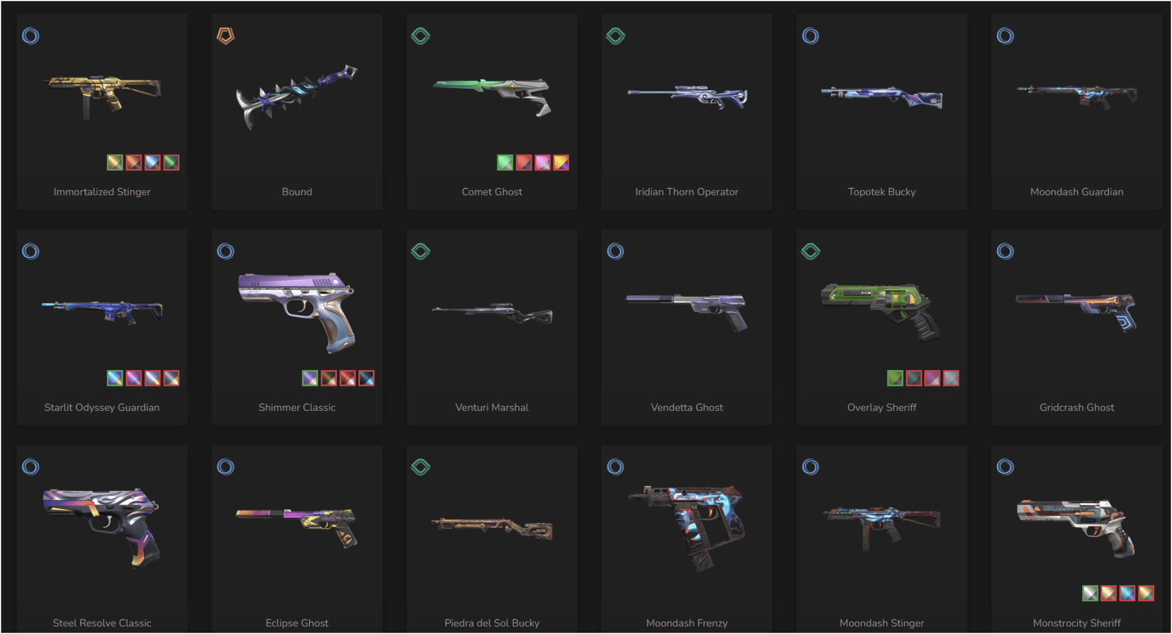Pick the blue chroma swatch of Monstrocity Sheriff

click(1127, 593)
